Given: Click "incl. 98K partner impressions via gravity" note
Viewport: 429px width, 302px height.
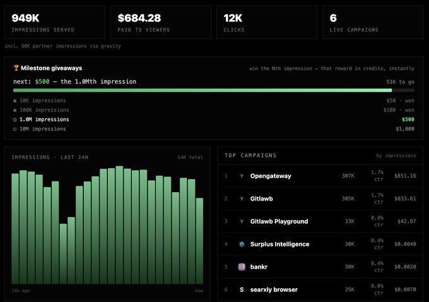Looking at the screenshot, I should tap(62, 46).
